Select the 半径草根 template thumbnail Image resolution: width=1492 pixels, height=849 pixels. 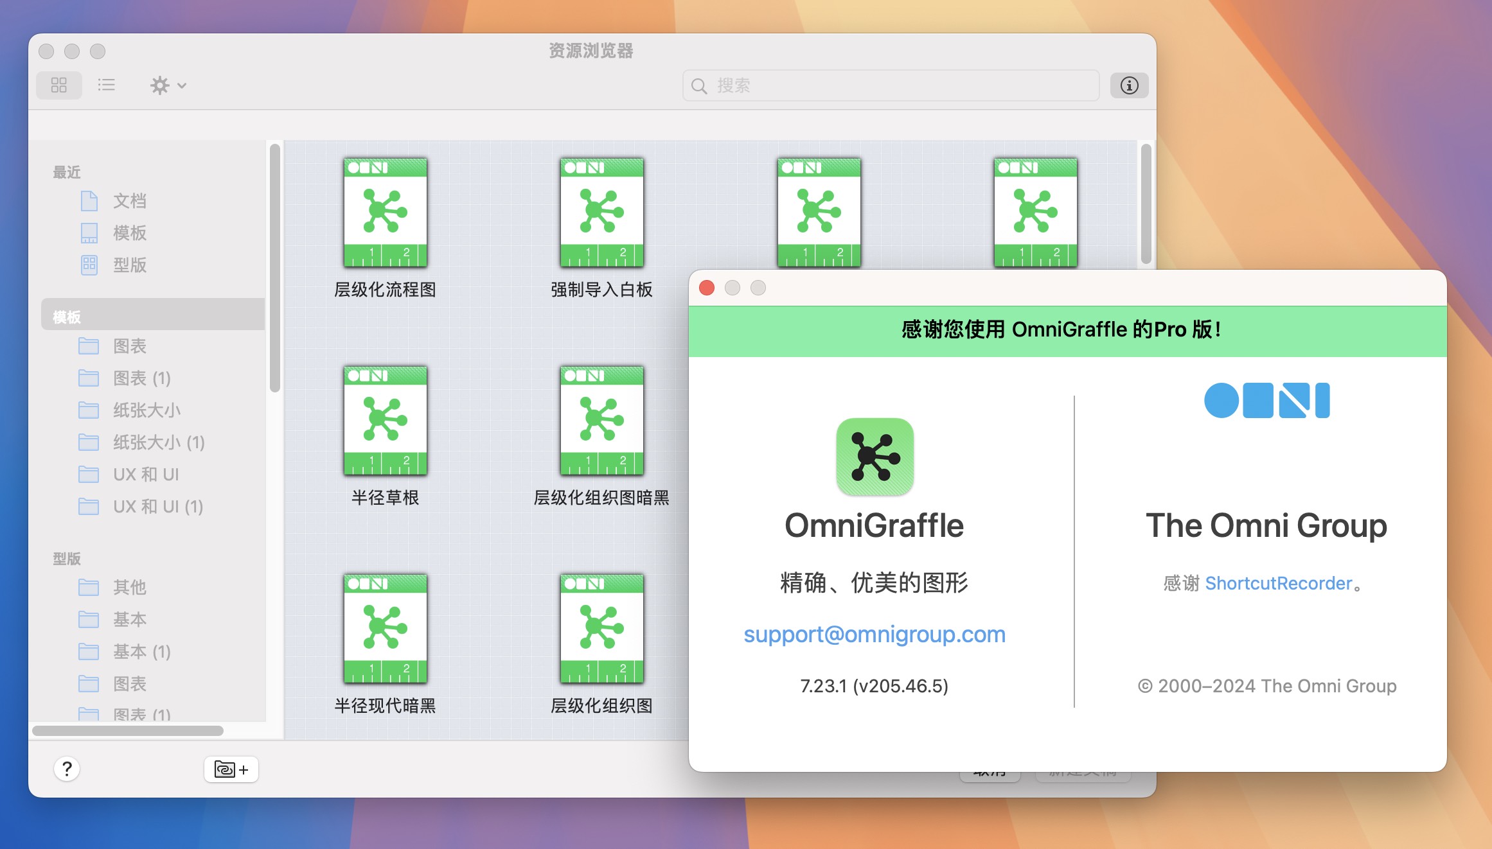(386, 421)
